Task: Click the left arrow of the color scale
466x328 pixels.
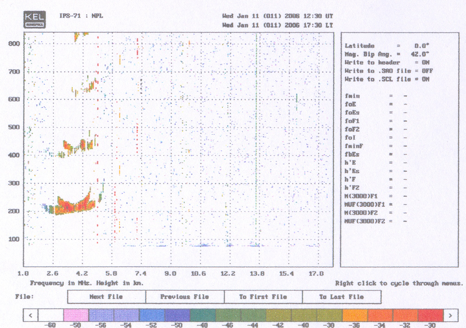Action: point(31,316)
